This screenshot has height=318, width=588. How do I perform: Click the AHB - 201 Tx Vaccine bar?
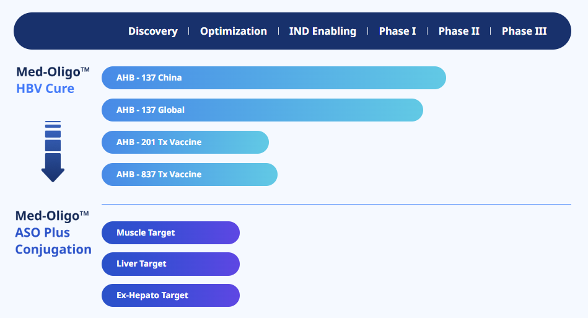[185, 142]
